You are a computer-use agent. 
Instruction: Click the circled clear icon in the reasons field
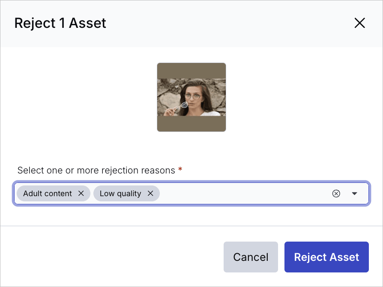337,193
